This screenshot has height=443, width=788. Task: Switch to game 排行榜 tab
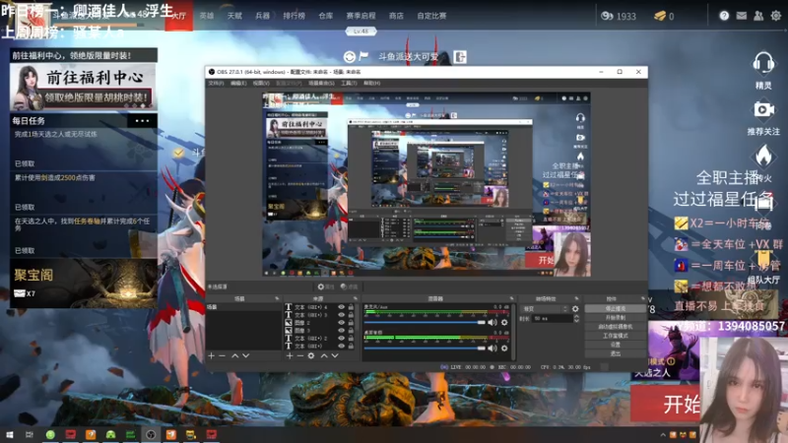[294, 16]
